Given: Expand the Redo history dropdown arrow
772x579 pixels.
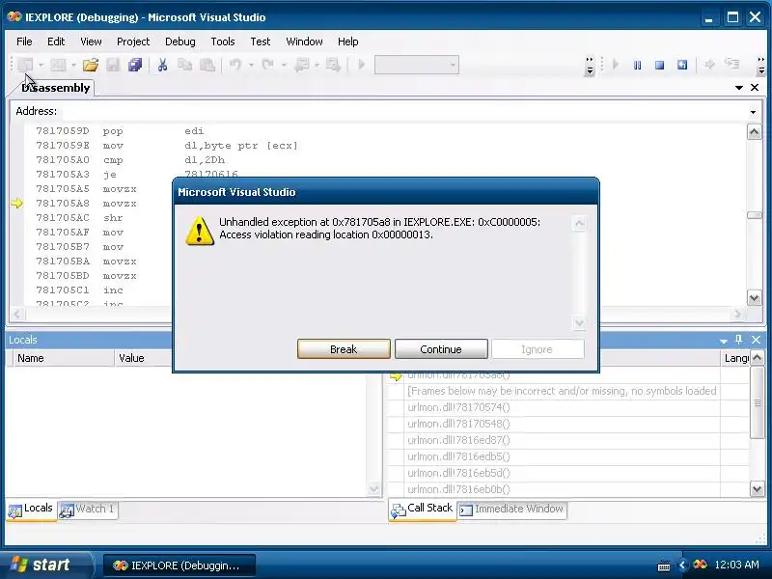Looking at the screenshot, I should pos(284,65).
